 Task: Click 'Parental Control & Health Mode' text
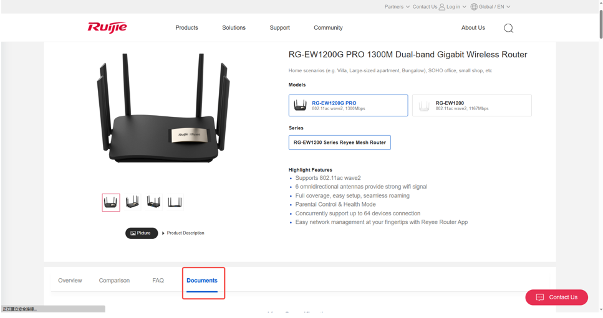(335, 205)
